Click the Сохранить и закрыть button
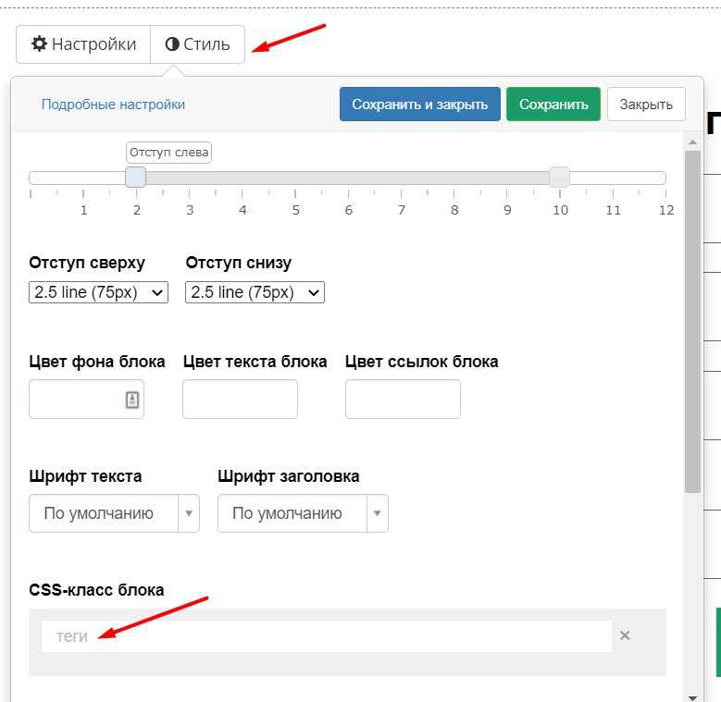The height and width of the screenshot is (702, 721). click(x=420, y=105)
